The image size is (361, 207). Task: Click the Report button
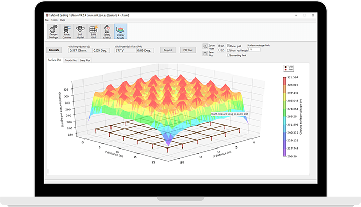click(168, 50)
